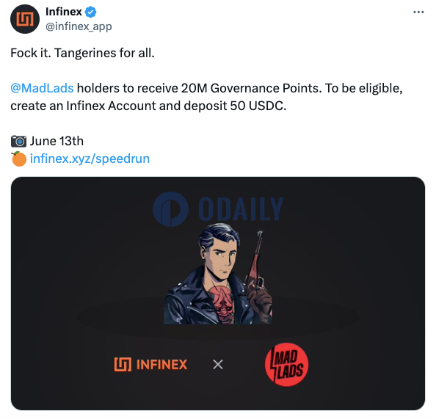Click the camera emoji before June 13th
436x419 pixels.
(18, 141)
